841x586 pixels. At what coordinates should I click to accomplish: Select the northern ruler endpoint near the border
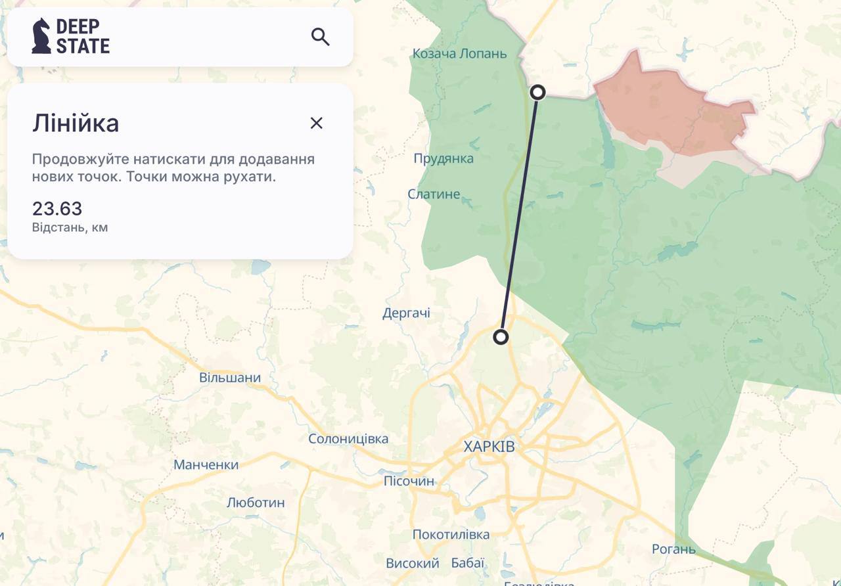[x=537, y=92]
